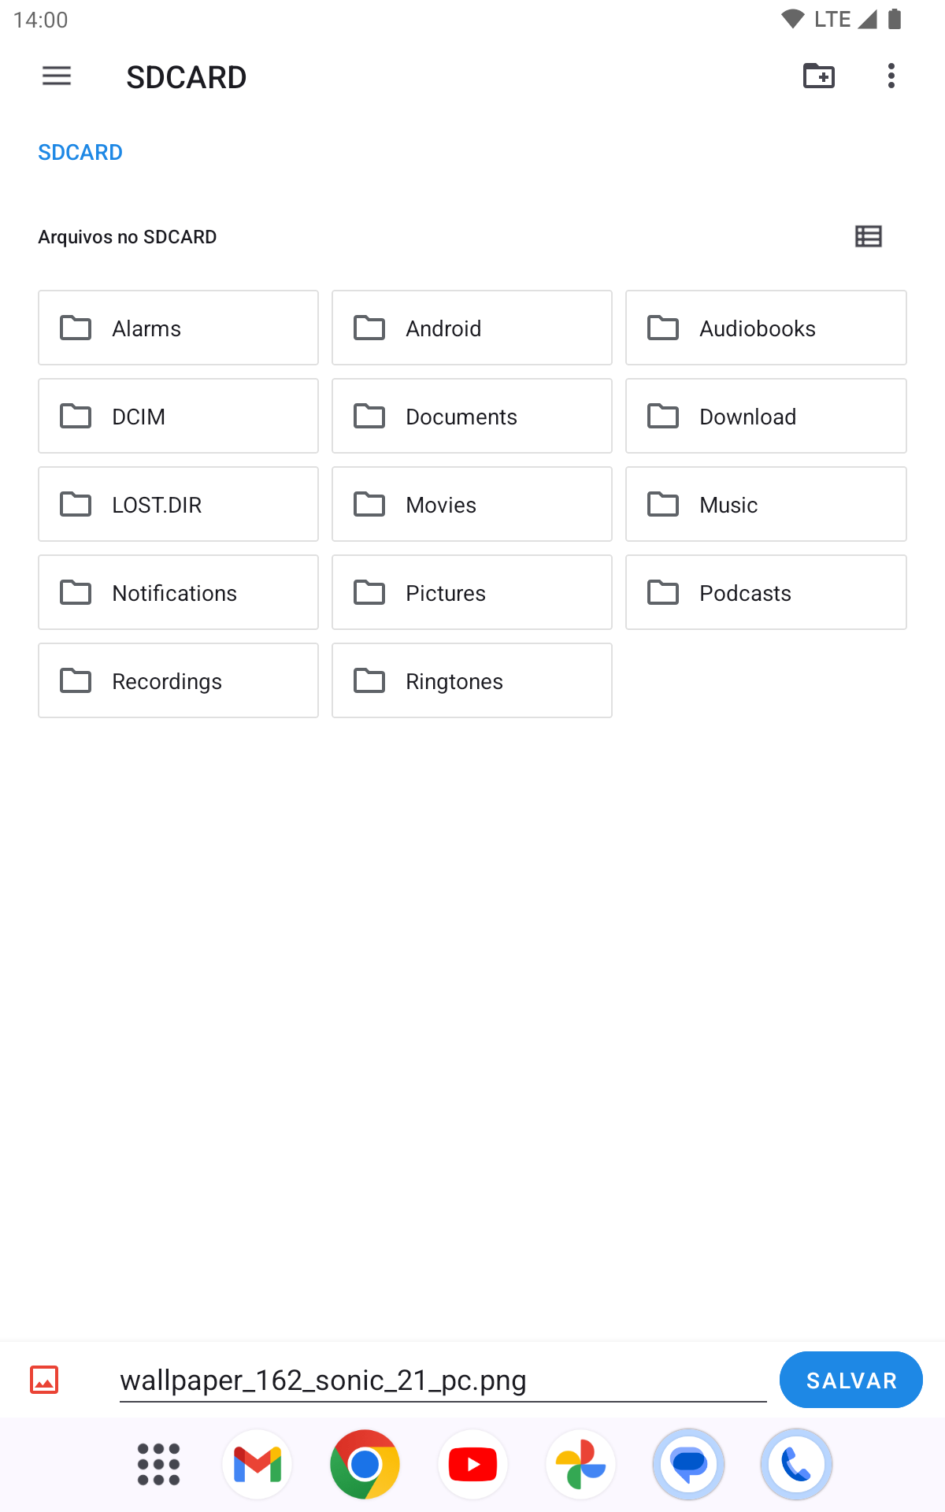945x1512 pixels.
Task: Click the Ringtones folder icon
Action: 369,680
